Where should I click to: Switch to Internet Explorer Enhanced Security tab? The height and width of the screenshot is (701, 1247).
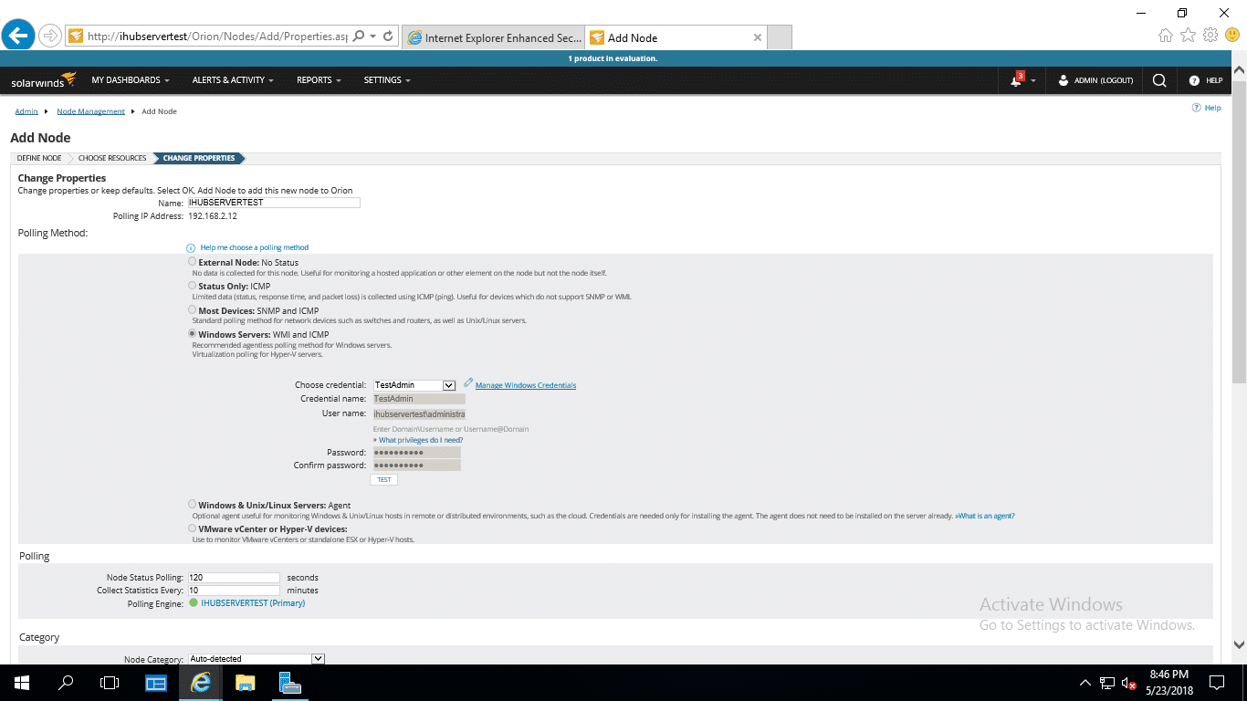493,37
